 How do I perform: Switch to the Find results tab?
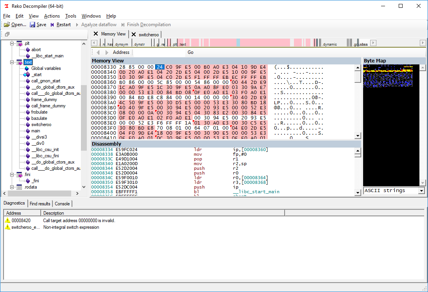40,204
